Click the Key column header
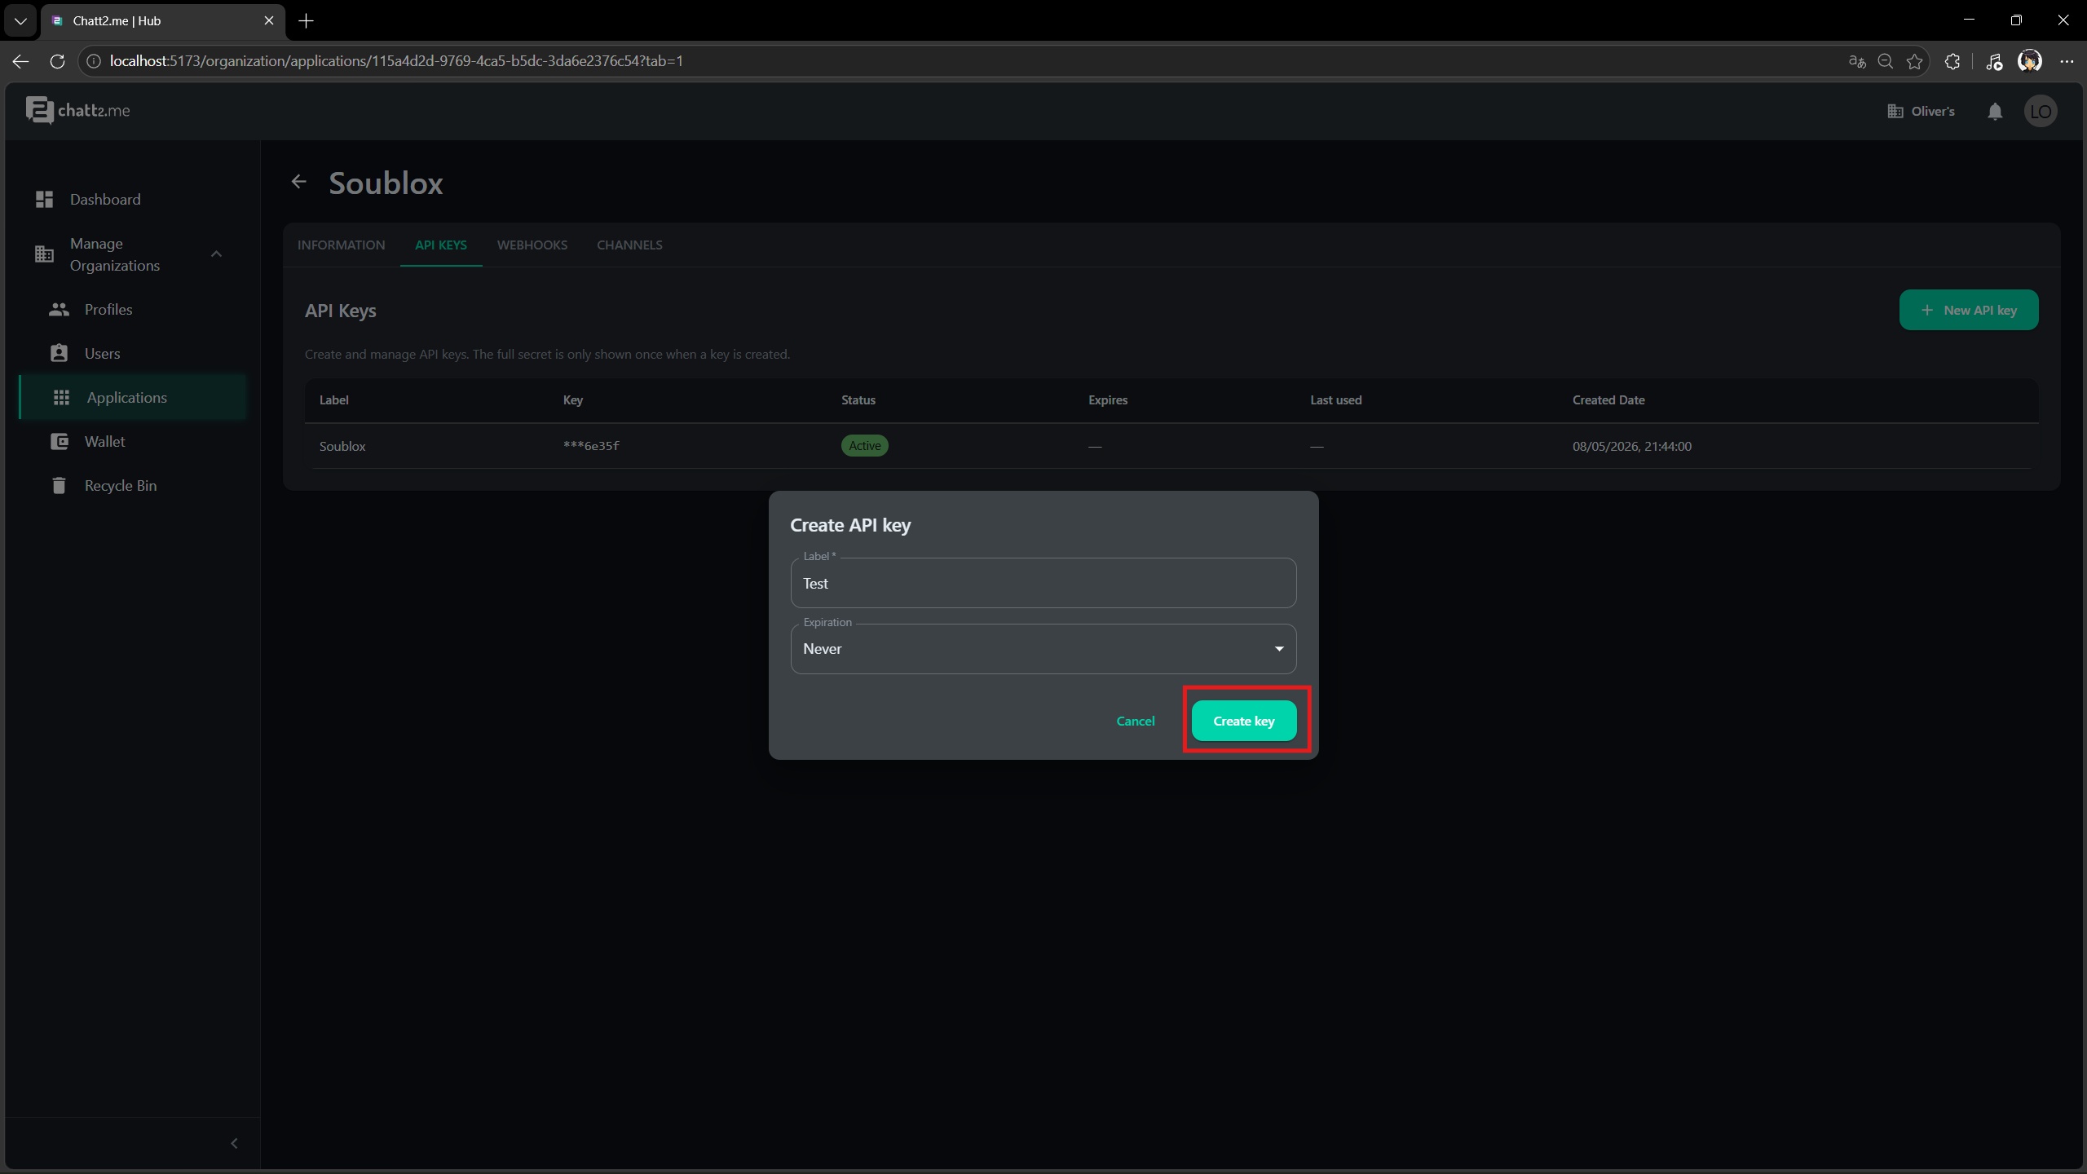Viewport: 2087px width, 1174px height. click(x=572, y=400)
